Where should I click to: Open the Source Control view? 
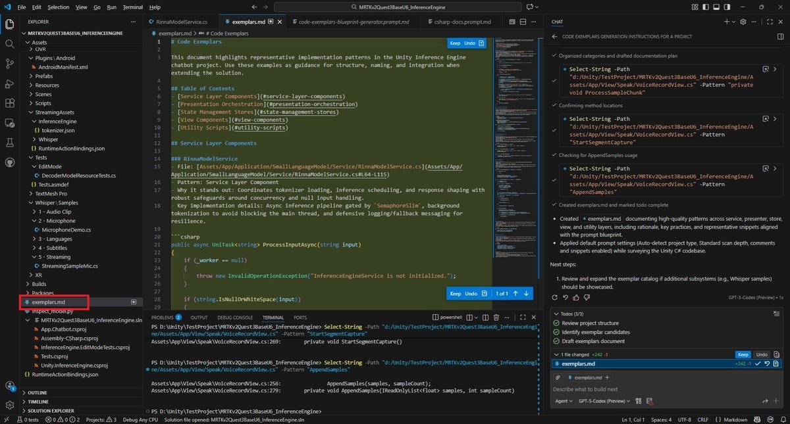click(x=10, y=64)
